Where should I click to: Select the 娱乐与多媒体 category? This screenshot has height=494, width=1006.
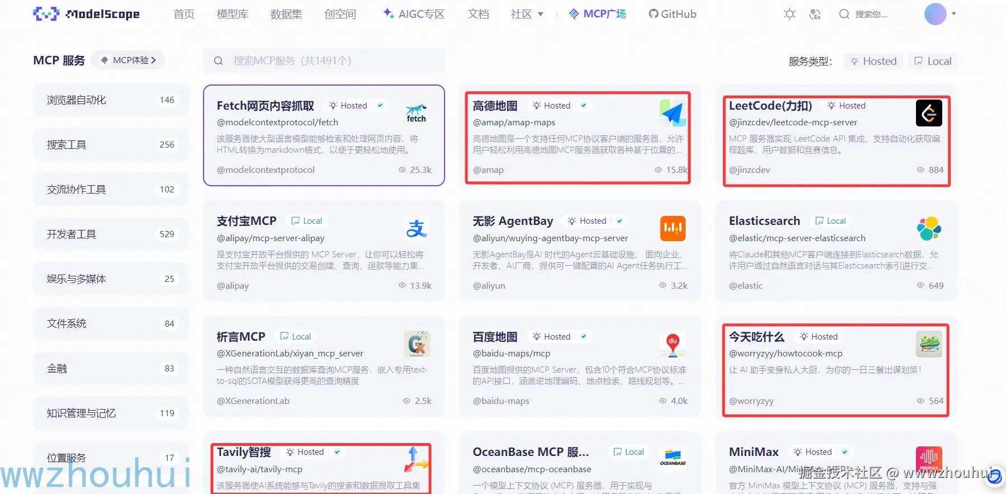[111, 279]
